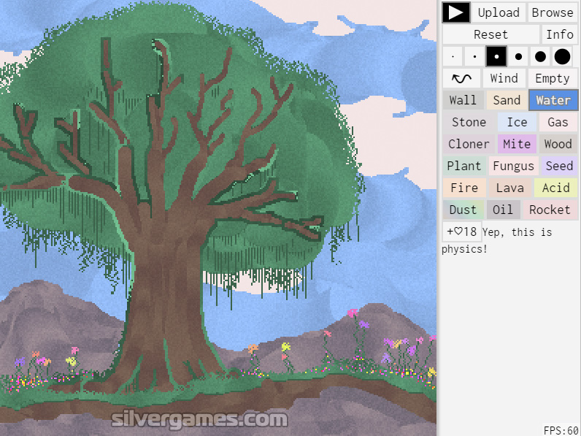Choose the second largest brush size
Viewport: 581px width, 436px height.
pos(540,56)
